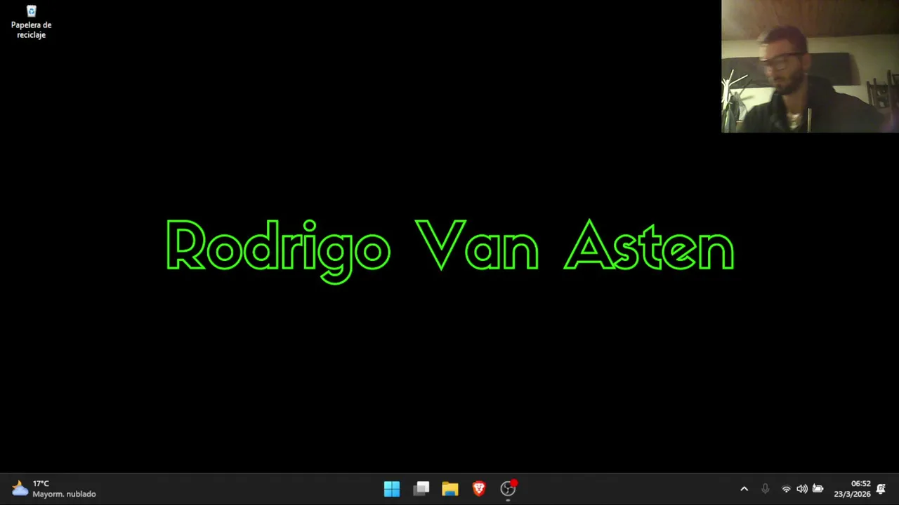Show hidden system tray icons
Screen dimensions: 899x505
[x=744, y=489]
